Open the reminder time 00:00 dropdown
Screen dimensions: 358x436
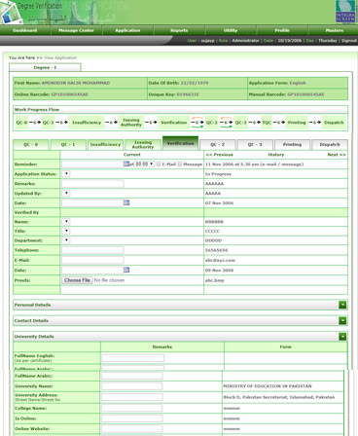click(144, 164)
